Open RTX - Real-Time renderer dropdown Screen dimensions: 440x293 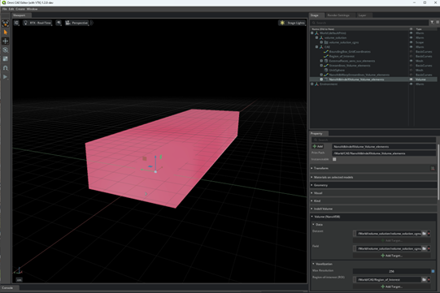click(37, 23)
